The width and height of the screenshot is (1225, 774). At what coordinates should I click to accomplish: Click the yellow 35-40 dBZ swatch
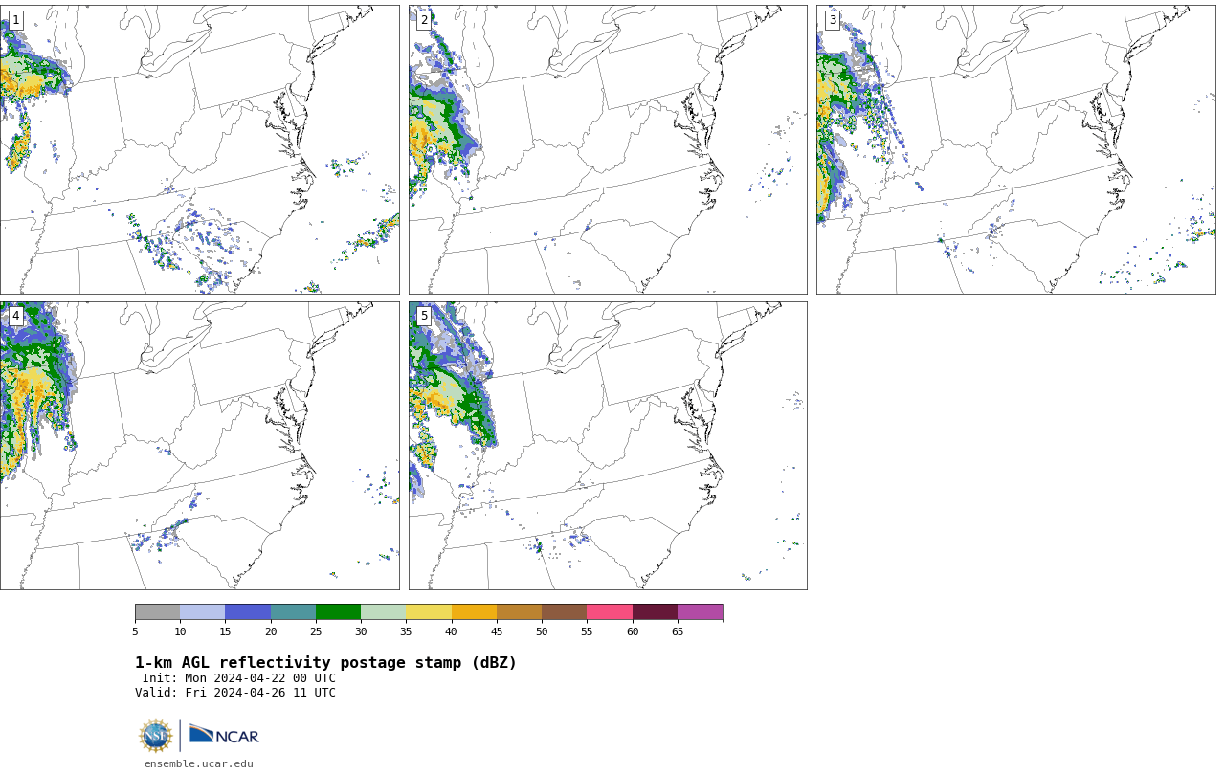pyautogui.click(x=429, y=612)
